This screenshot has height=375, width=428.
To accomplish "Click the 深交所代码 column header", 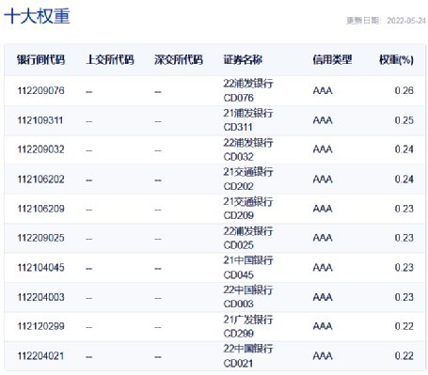I will coord(179,59).
